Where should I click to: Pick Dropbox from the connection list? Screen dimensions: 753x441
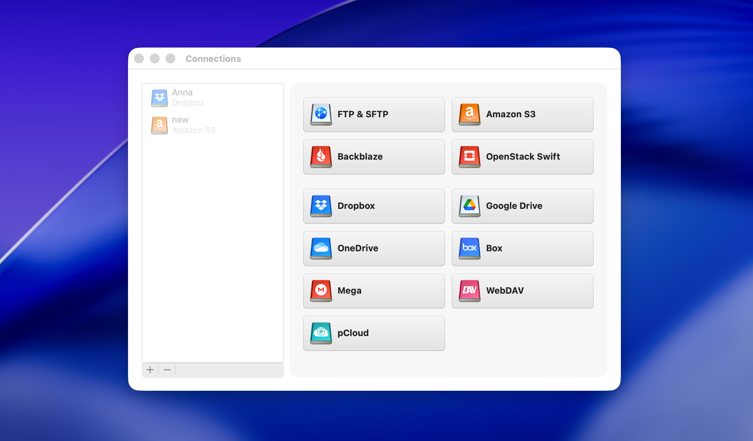click(373, 206)
